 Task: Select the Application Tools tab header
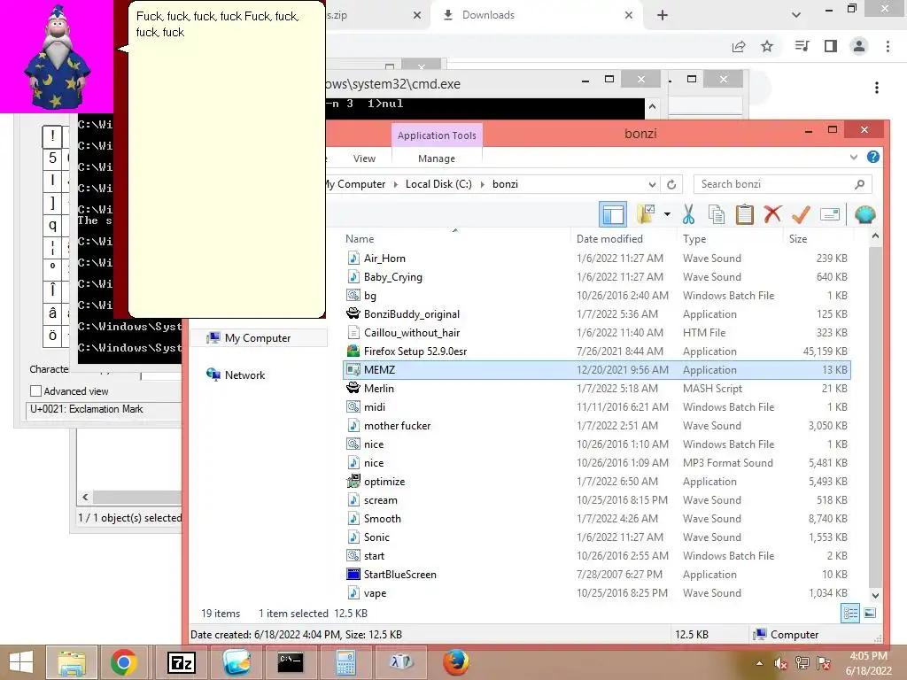(437, 135)
